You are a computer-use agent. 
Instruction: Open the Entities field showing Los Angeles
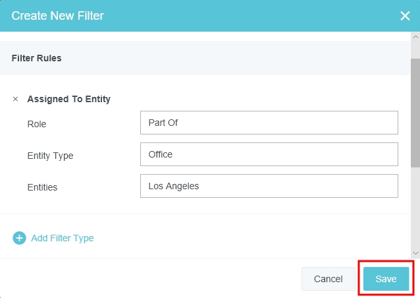pos(269,186)
